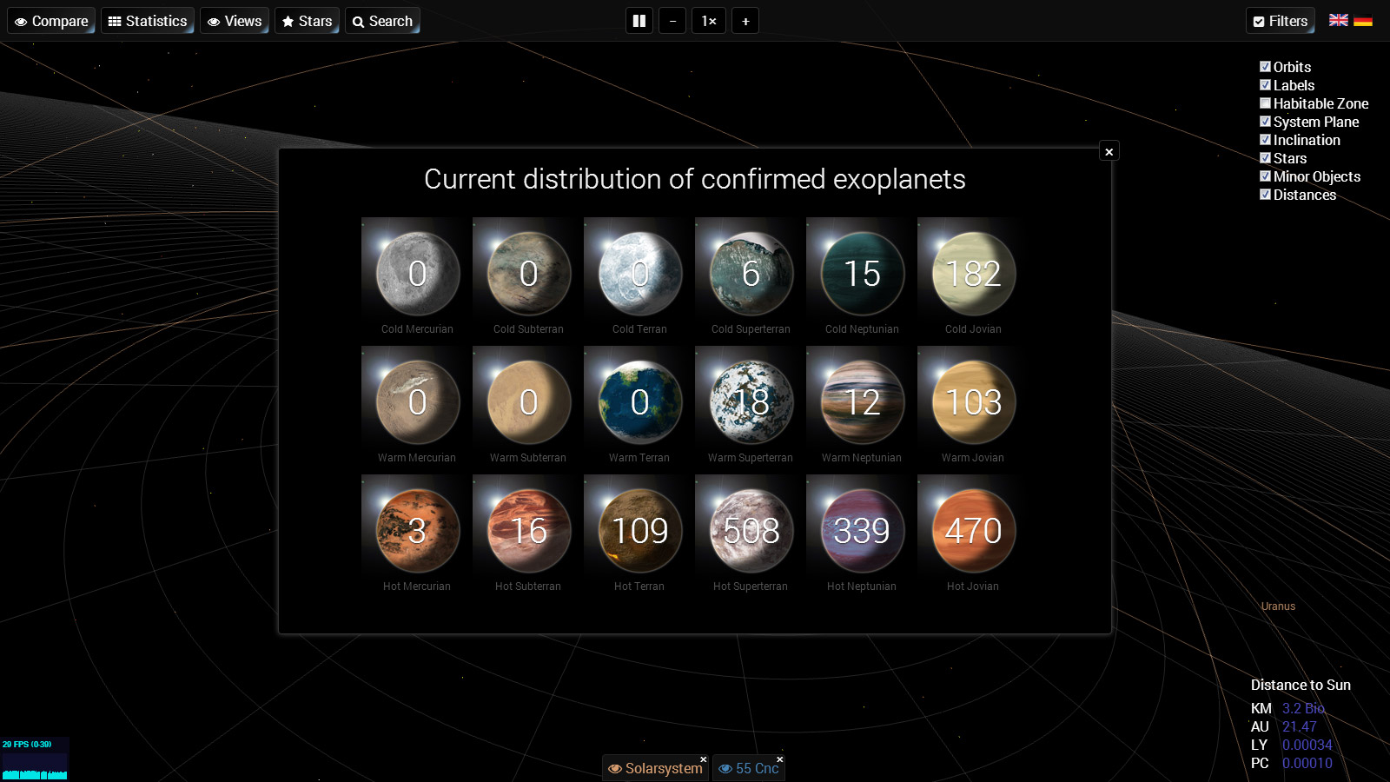This screenshot has height=782, width=1390.
Task: Select the Warm Subterran planet icon
Action: point(528,401)
